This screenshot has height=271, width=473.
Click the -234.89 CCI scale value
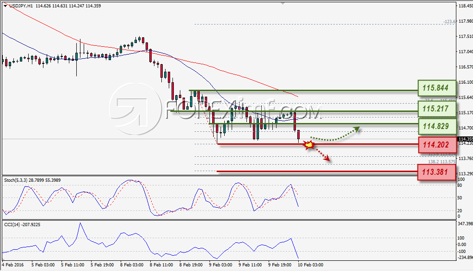coord(465,258)
